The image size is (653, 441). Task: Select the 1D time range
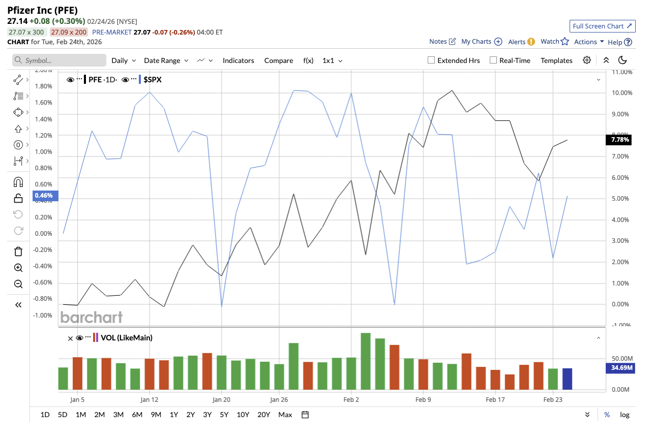pyautogui.click(x=45, y=415)
